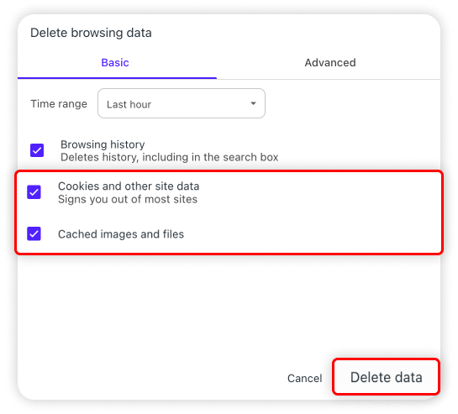Uncheck Cookies and other site data checkbox
The height and width of the screenshot is (414, 458).
[34, 192]
